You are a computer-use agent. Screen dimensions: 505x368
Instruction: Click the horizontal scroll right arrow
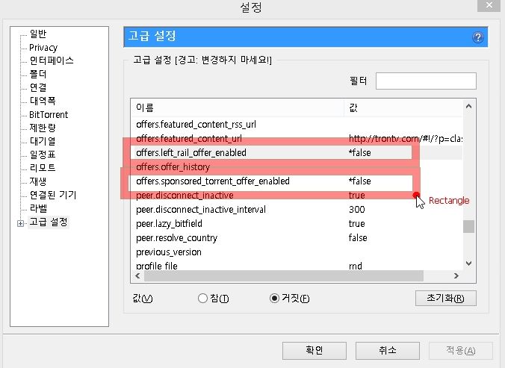coord(456,275)
